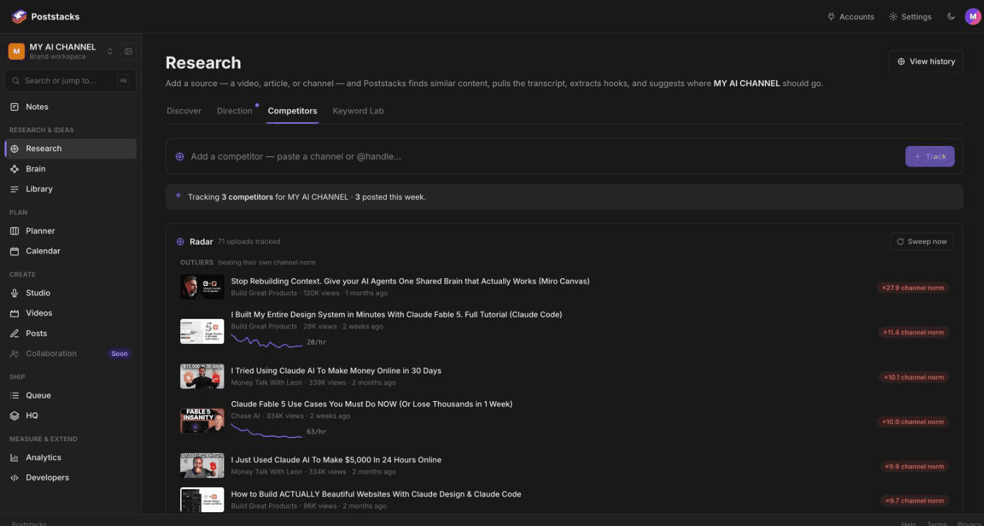Click the Search or jump to field
Image resolution: width=984 pixels, height=526 pixels.
tap(70, 80)
